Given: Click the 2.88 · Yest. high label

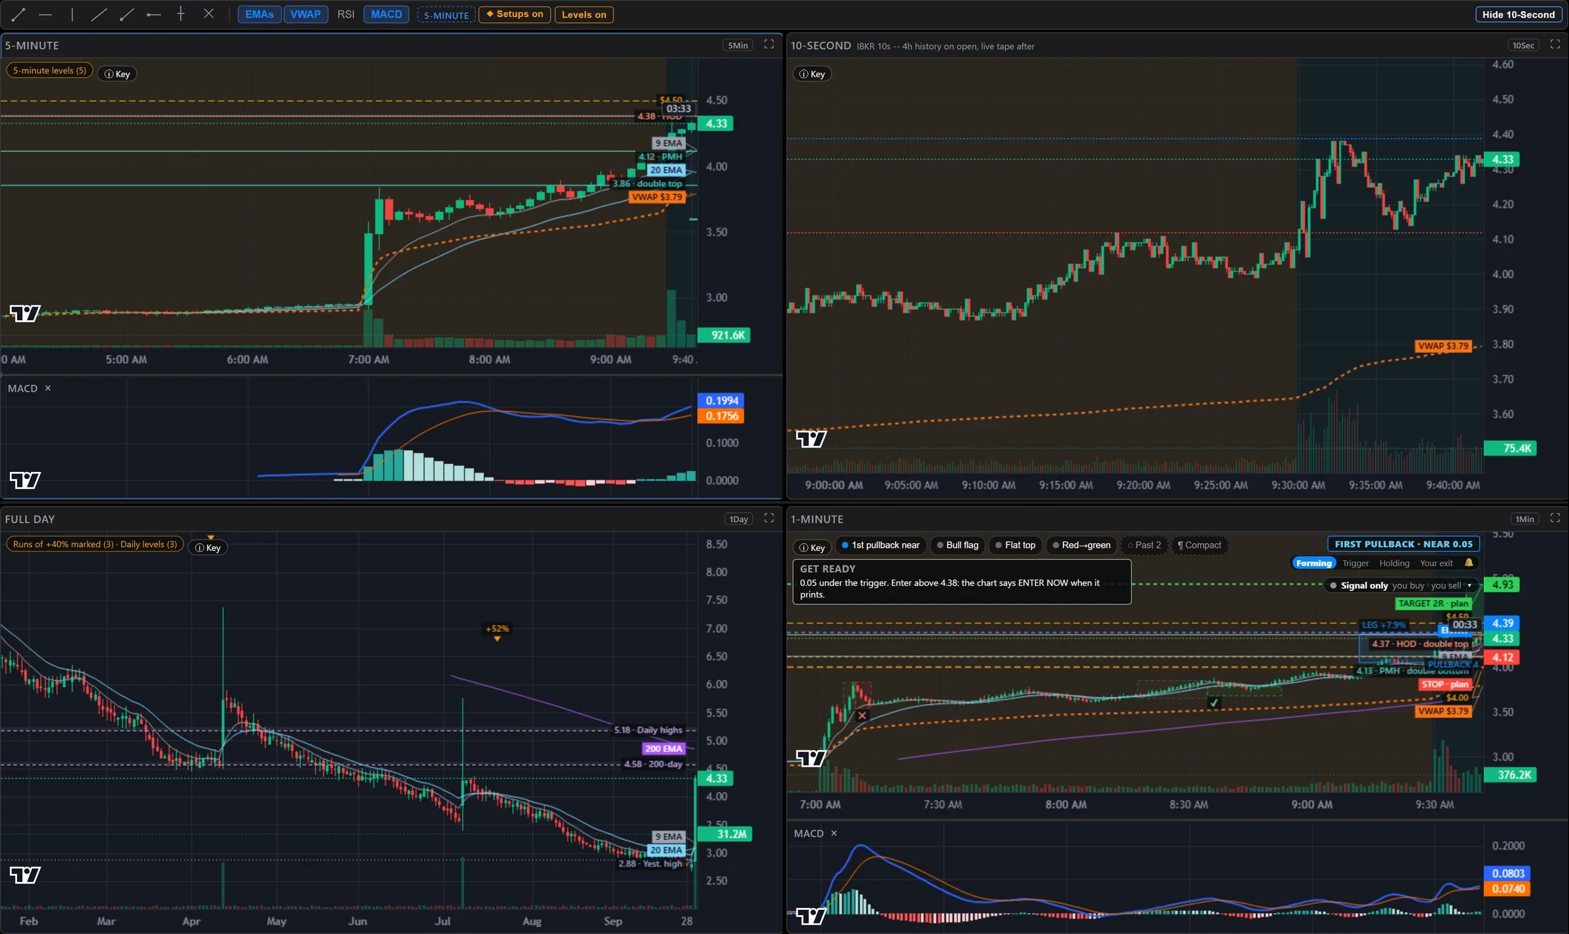Looking at the screenshot, I should (x=650, y=864).
